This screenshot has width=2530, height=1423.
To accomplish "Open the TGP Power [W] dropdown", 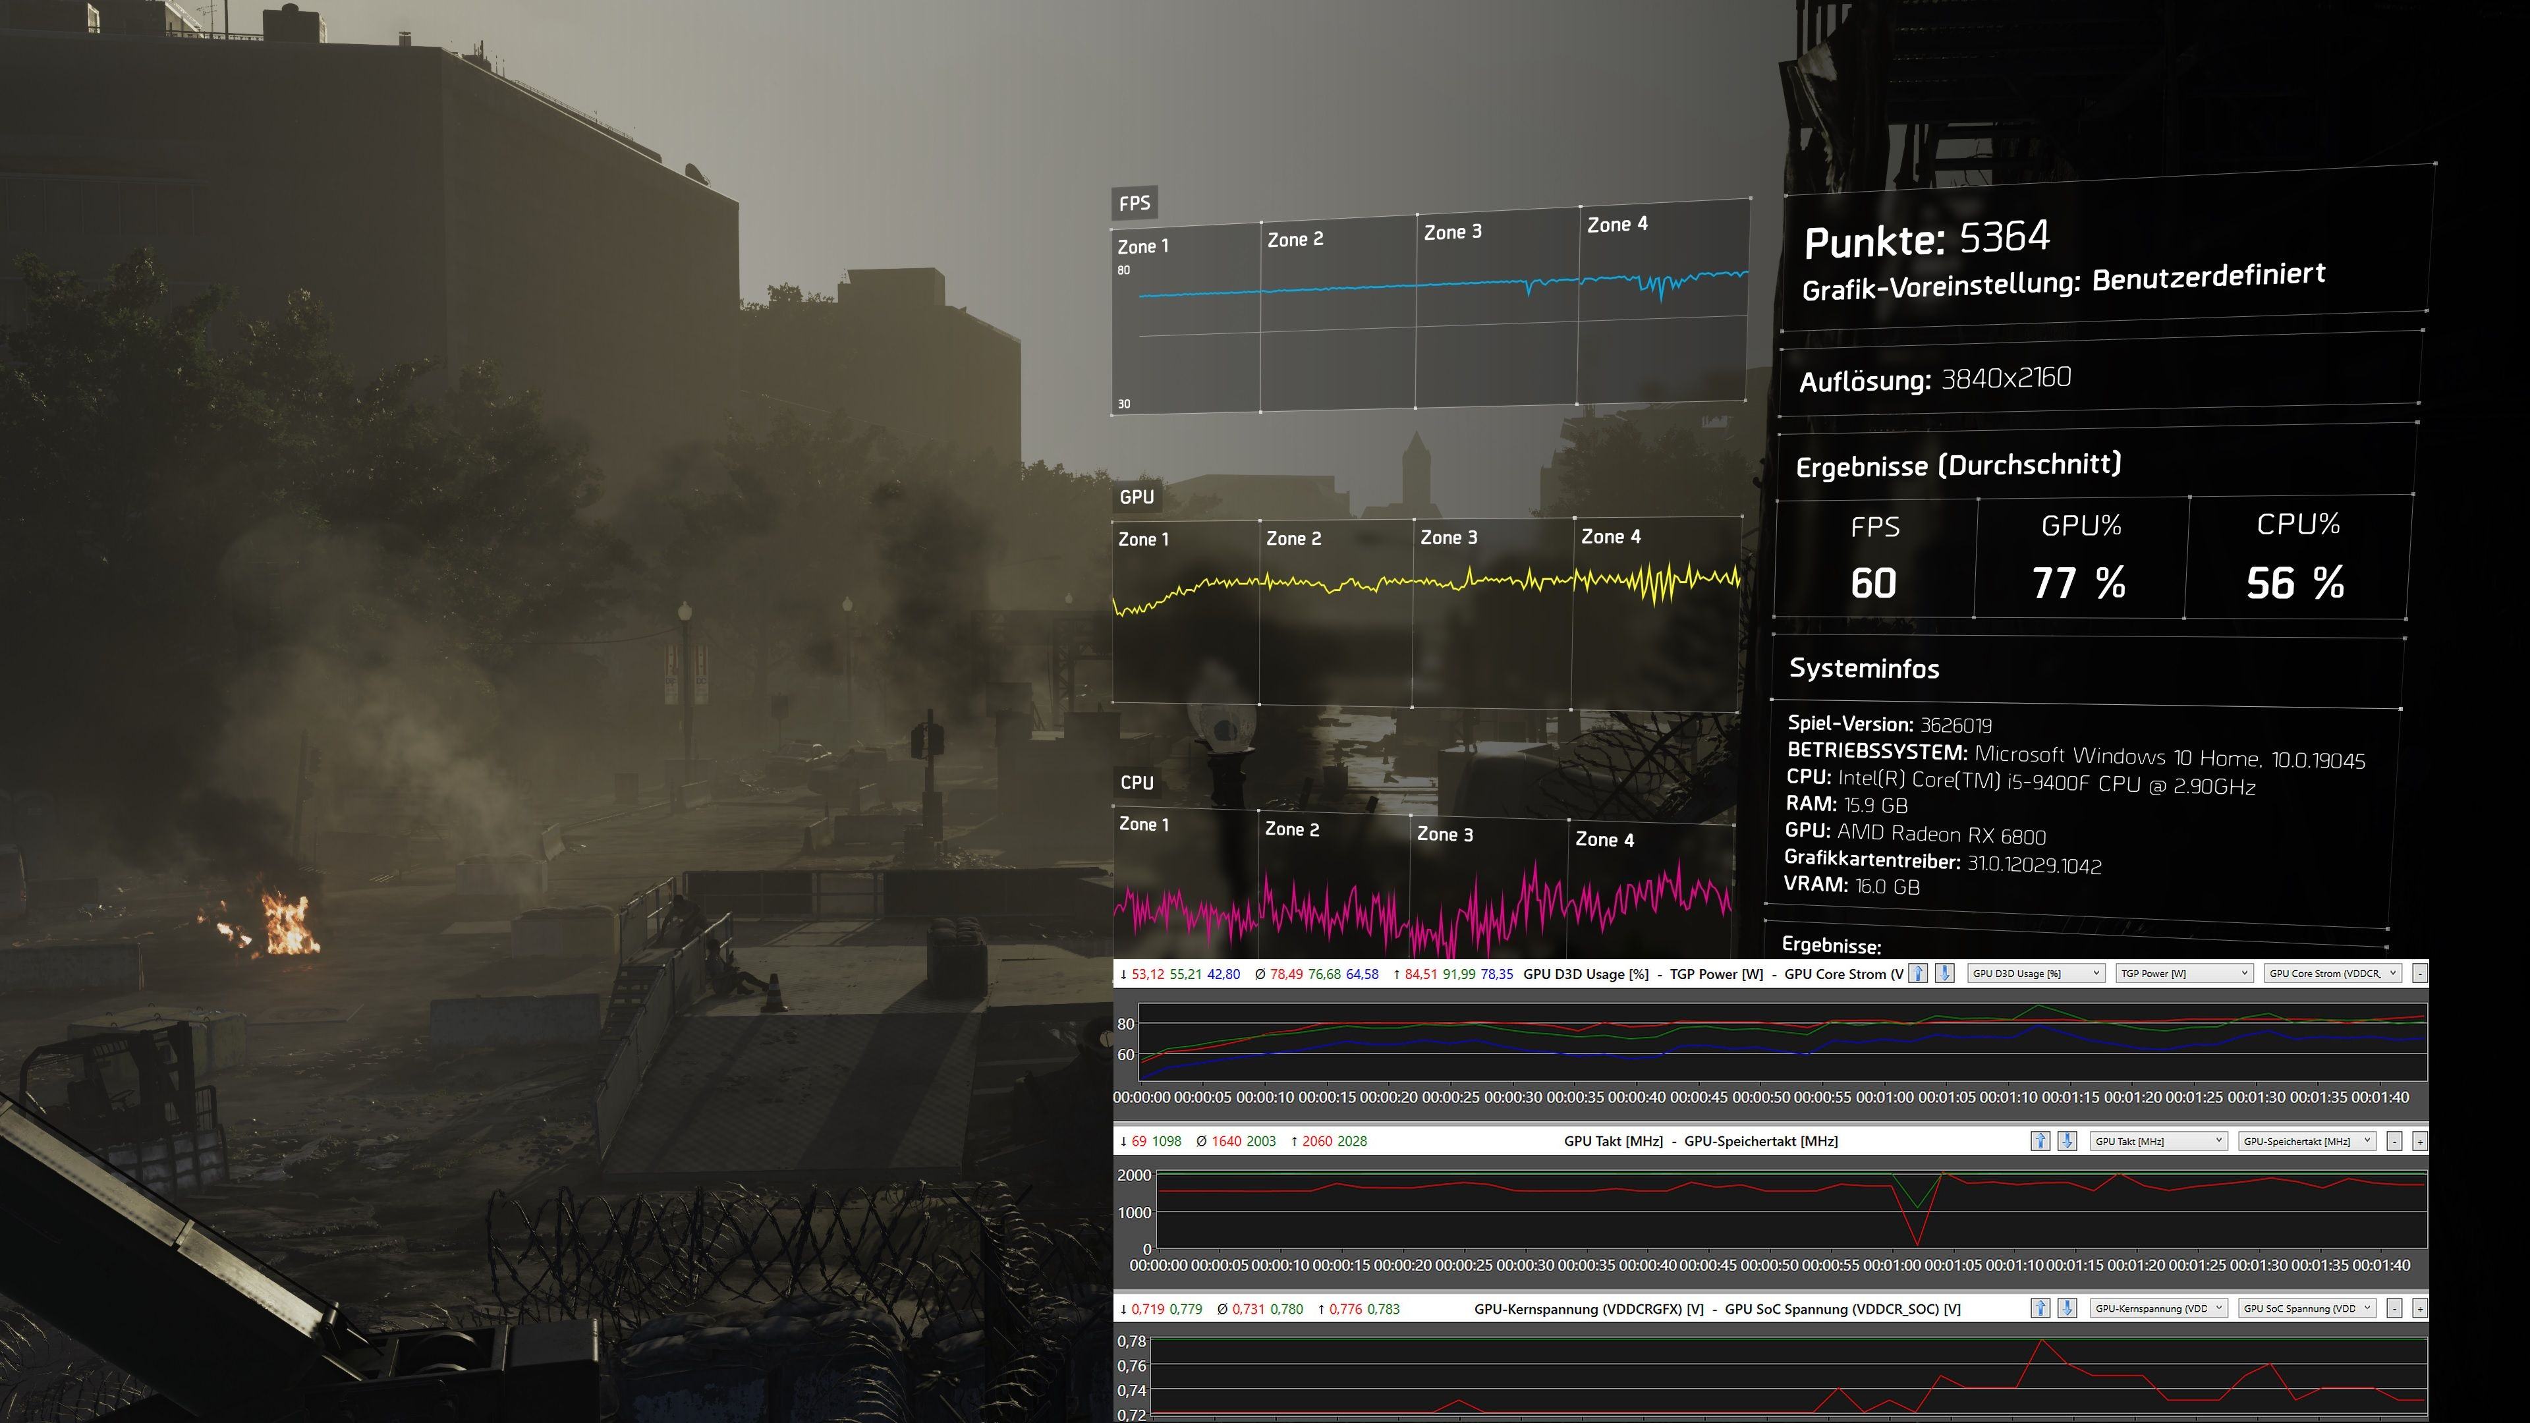I will (x=2184, y=973).
